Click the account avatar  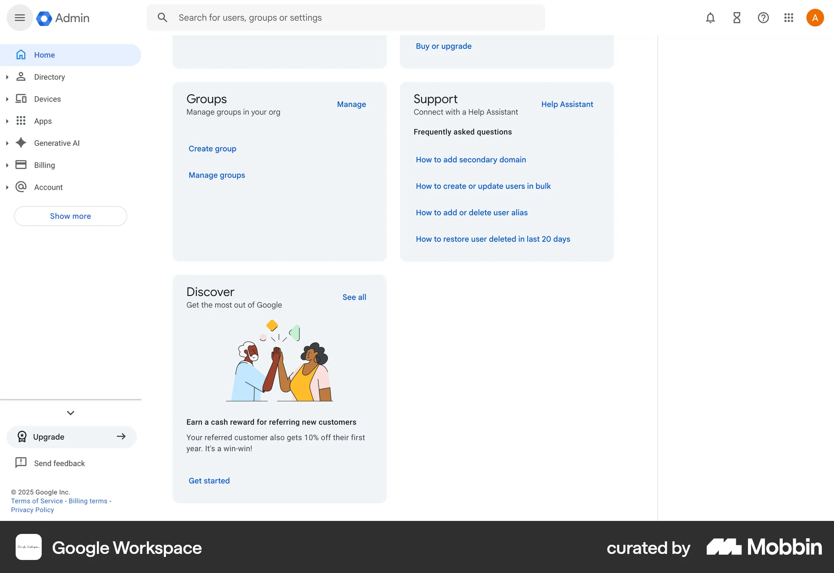815,17
